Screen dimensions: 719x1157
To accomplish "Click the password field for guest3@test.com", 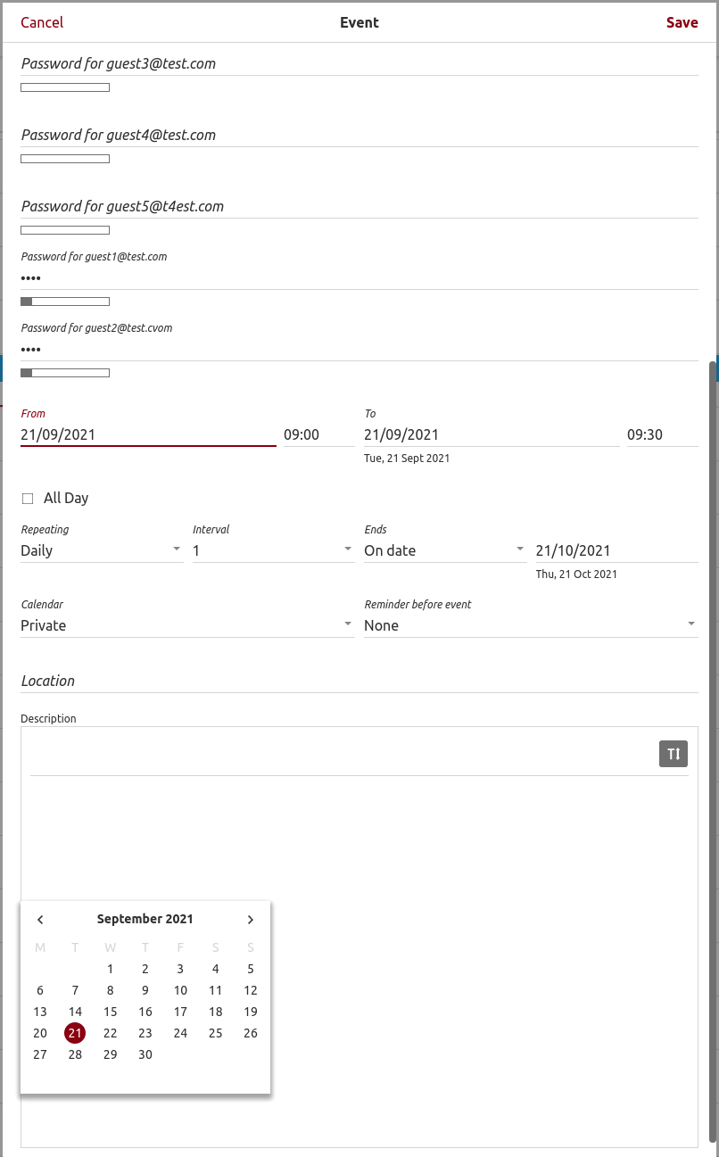I will point(268,63).
